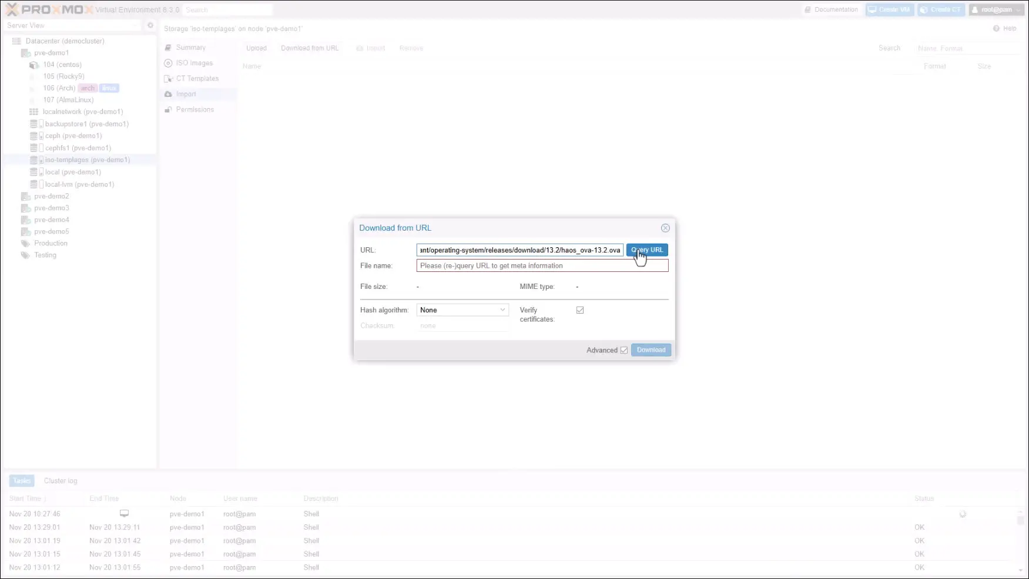Open the Documentation link

831,9
